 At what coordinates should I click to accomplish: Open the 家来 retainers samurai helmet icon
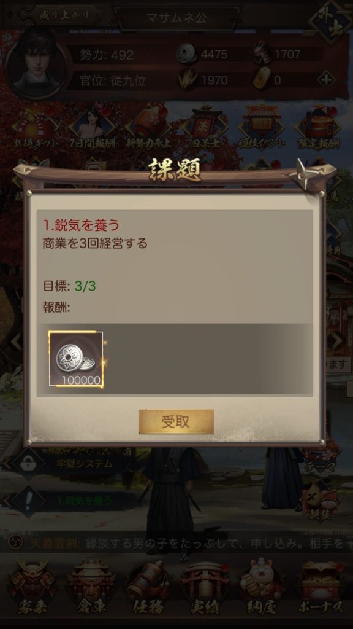32,585
